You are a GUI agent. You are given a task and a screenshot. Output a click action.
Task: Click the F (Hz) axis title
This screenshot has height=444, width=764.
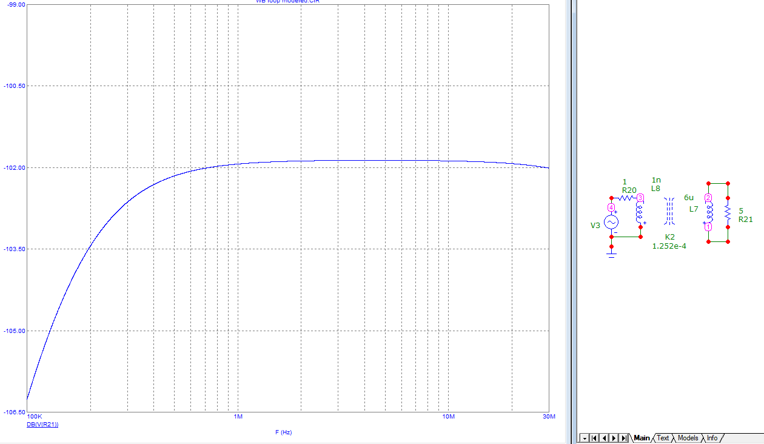click(283, 432)
